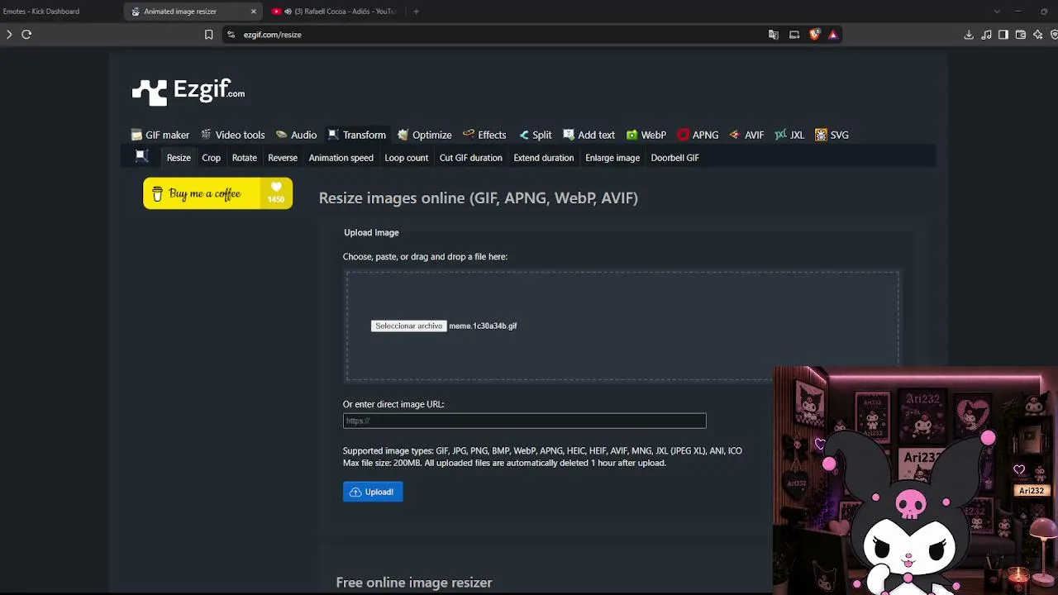Open Extend duration tool
Image resolution: width=1058 pixels, height=595 pixels.
(544, 158)
